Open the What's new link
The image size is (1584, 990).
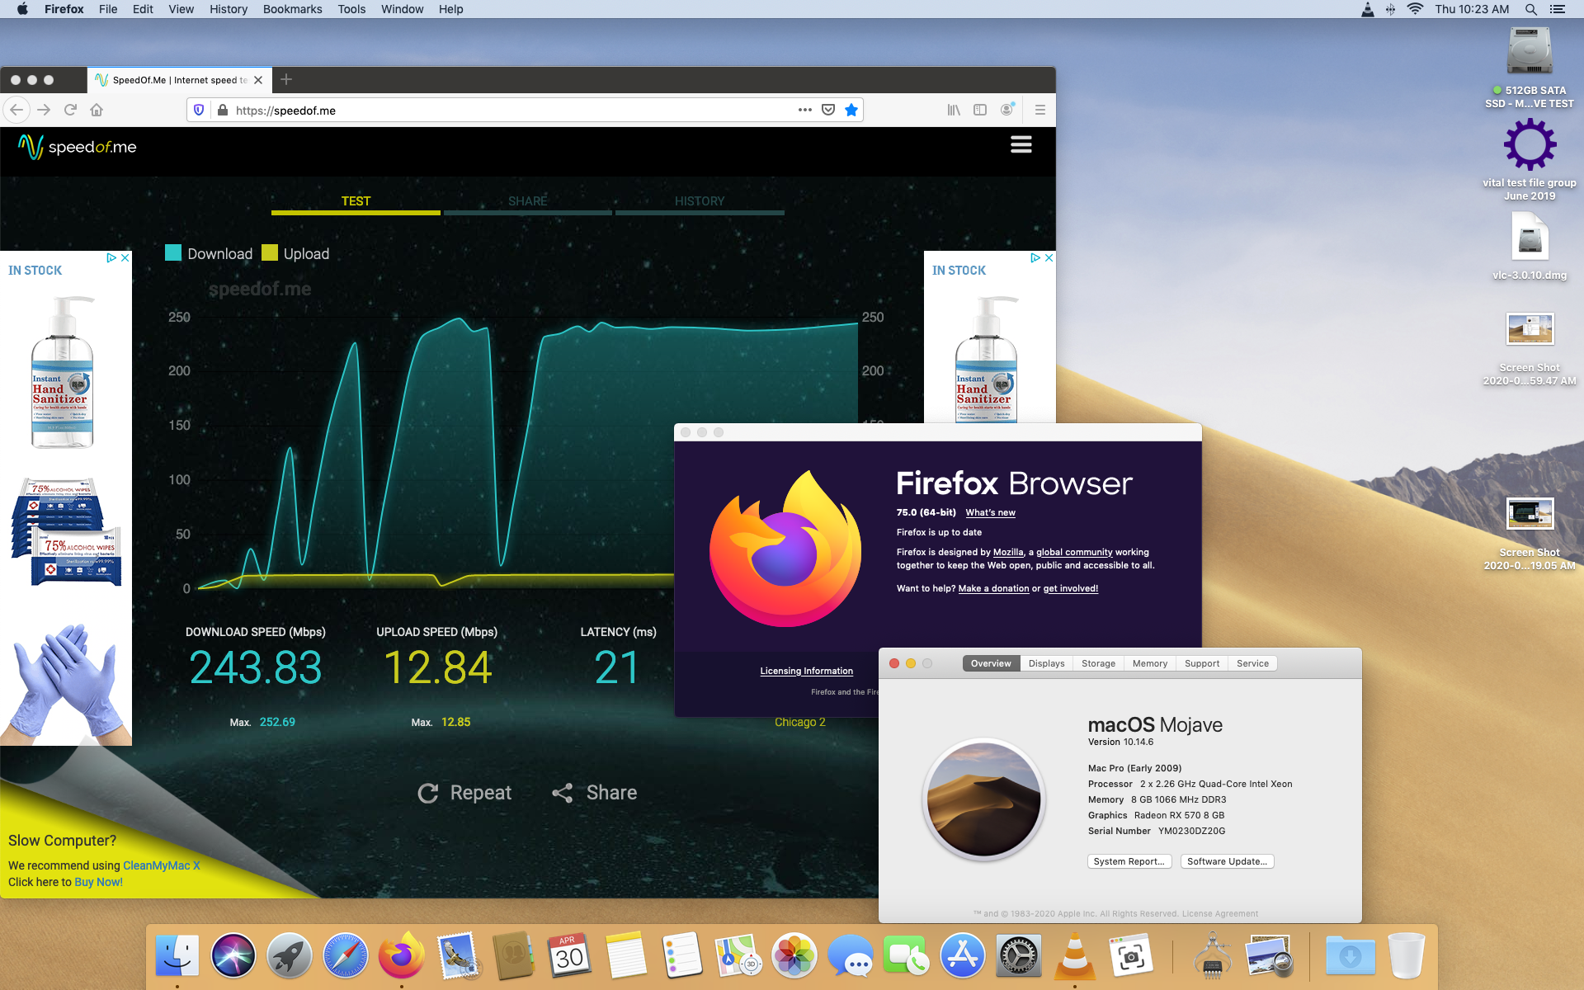990,512
